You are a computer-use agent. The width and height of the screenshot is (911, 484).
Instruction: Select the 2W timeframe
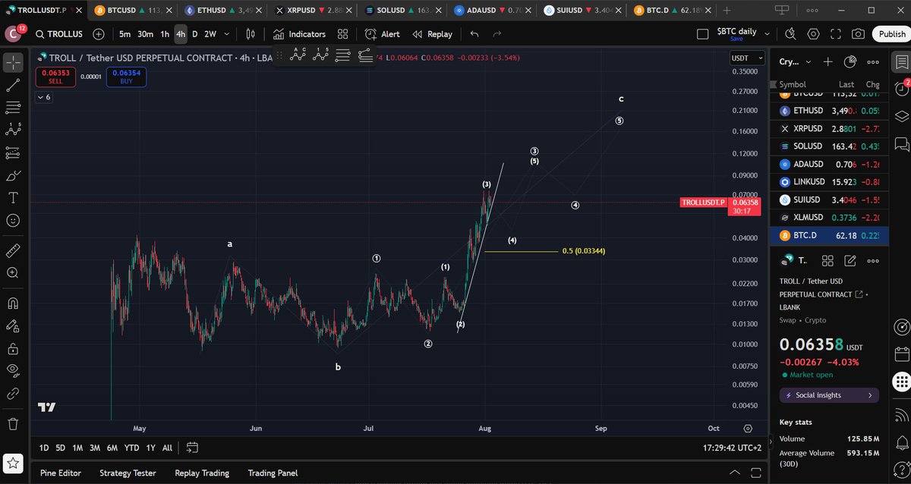coord(210,34)
